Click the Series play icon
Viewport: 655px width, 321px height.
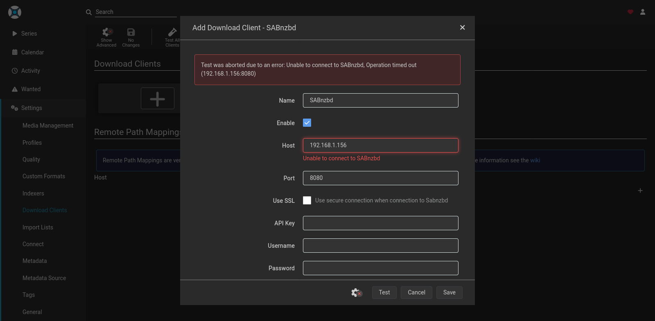pos(15,34)
